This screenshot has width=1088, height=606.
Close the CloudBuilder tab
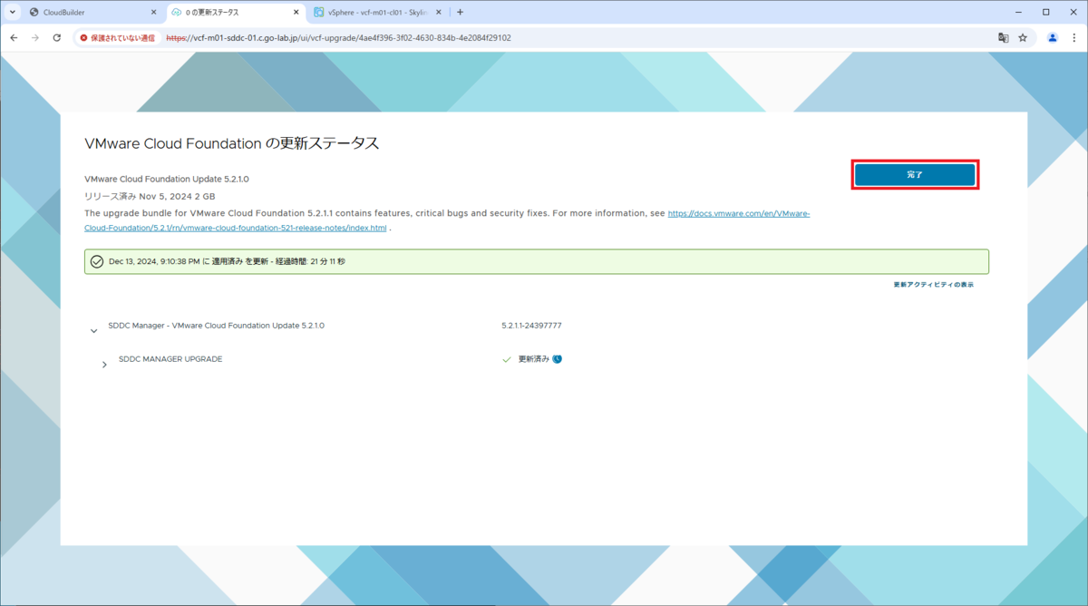(153, 13)
